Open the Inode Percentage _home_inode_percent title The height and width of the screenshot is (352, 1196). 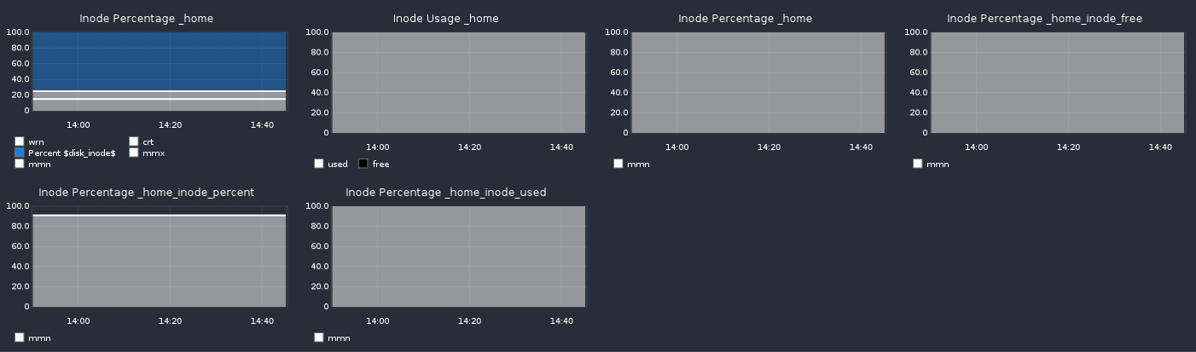147,193
